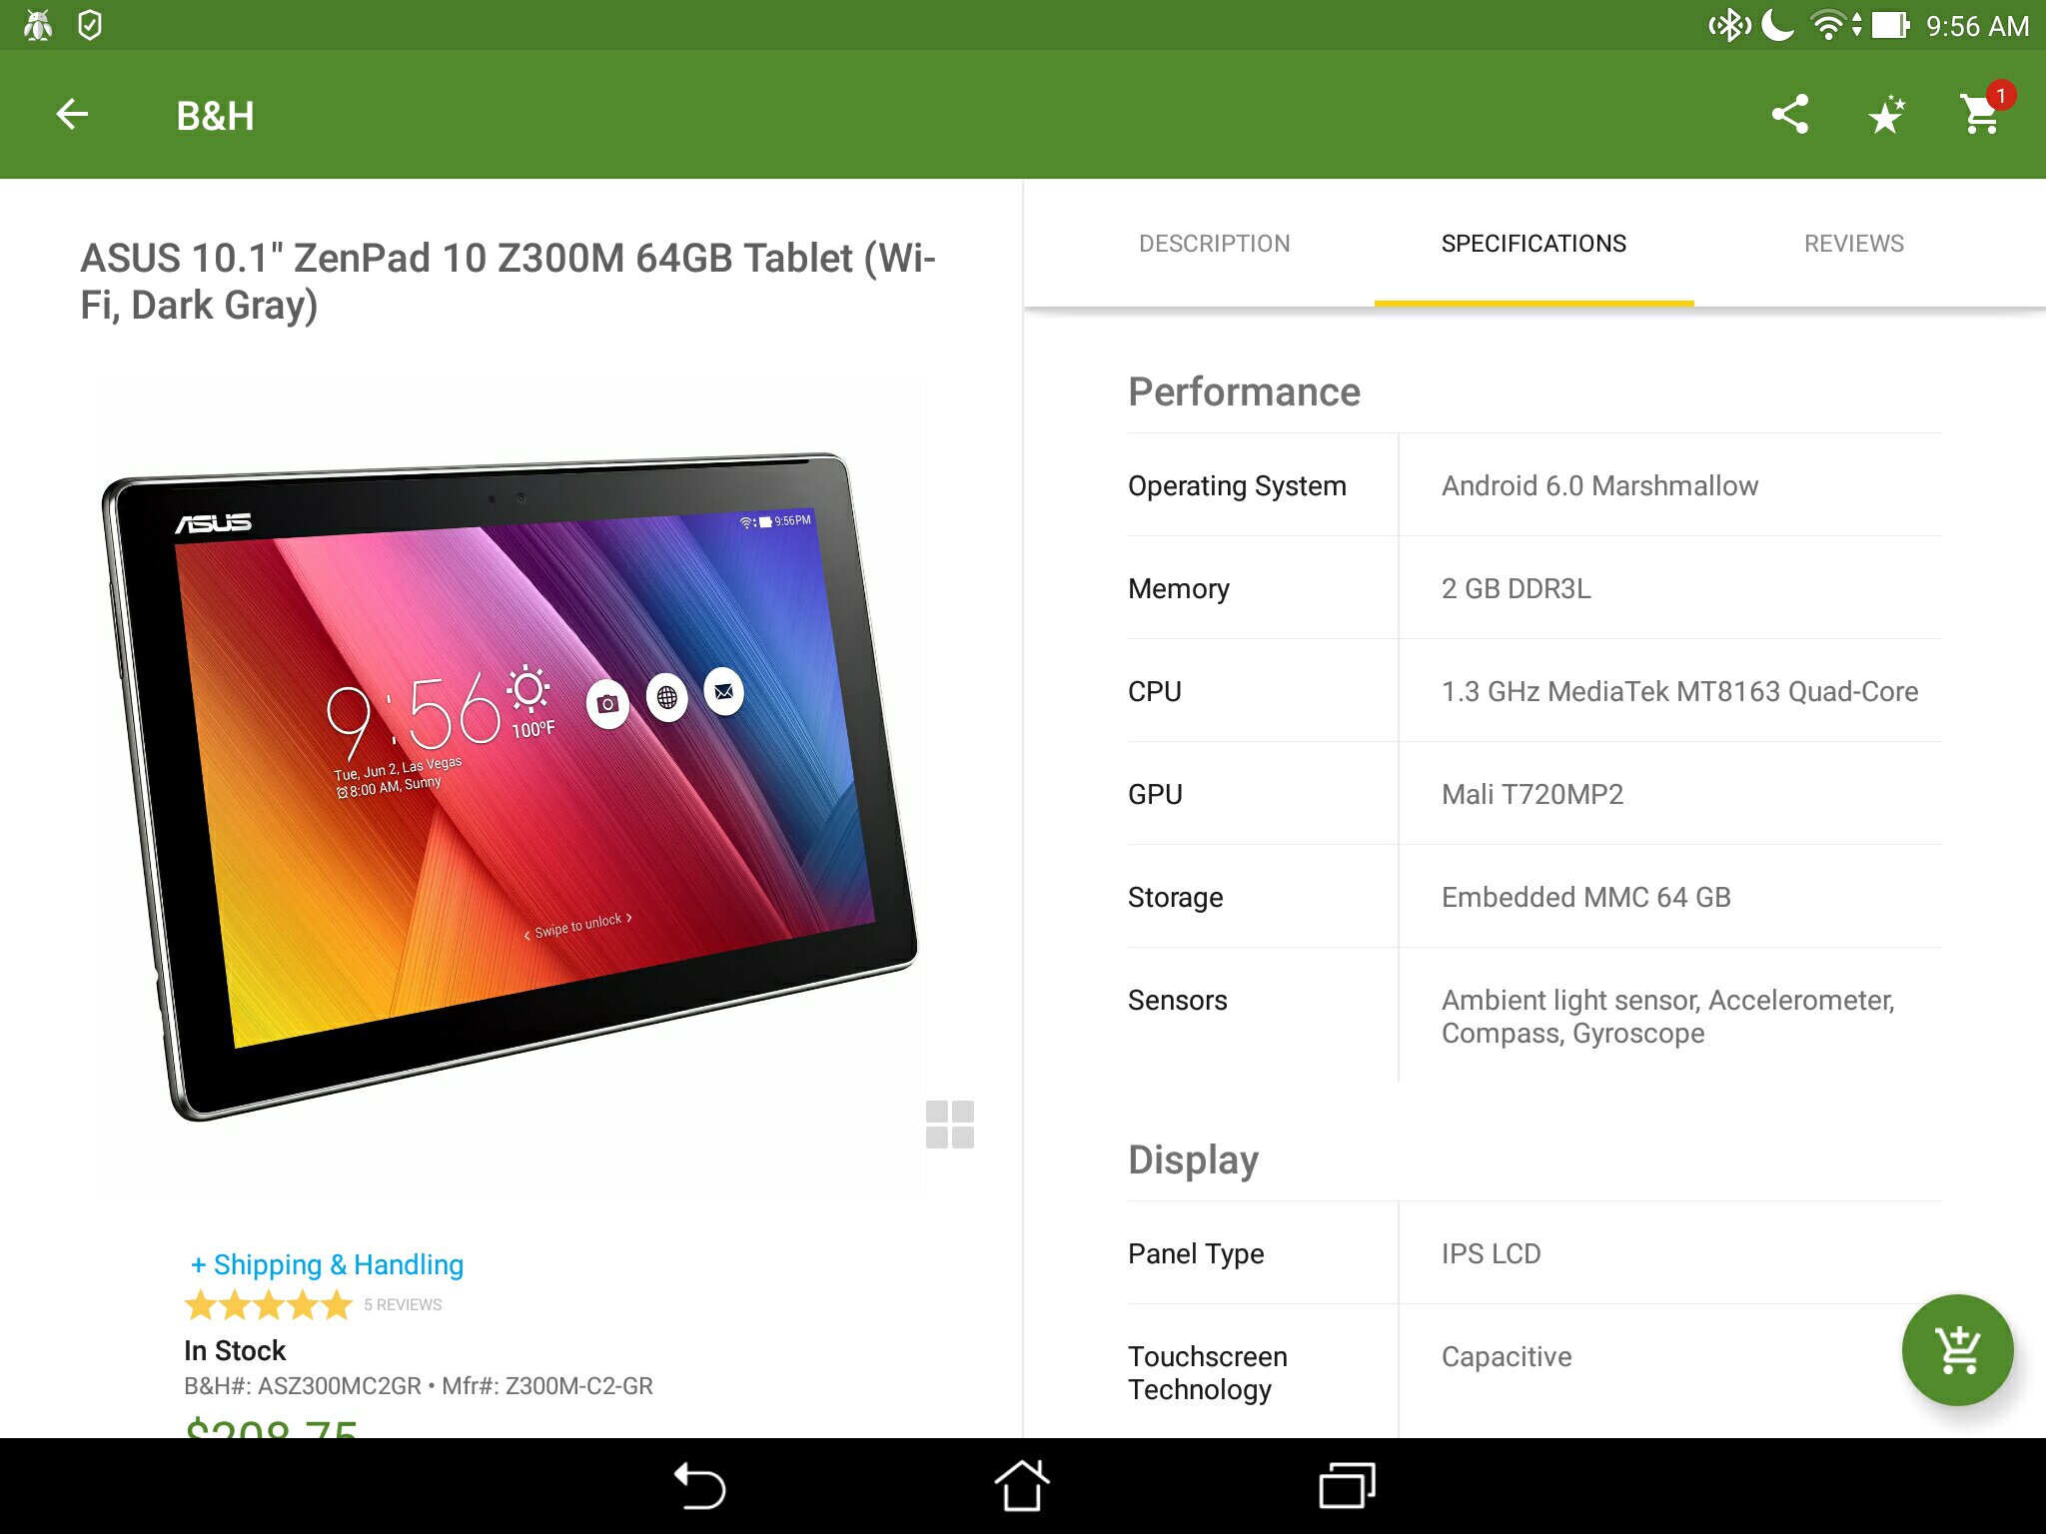Tap the Panel Type row label
Screen dimensions: 2046x1534
1196,1253
